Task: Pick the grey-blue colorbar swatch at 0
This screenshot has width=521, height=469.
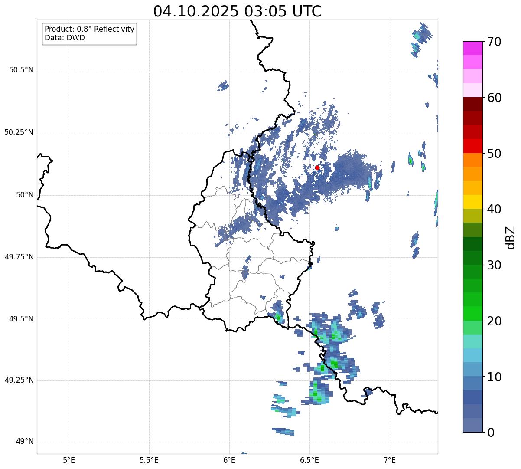Action: [x=472, y=425]
